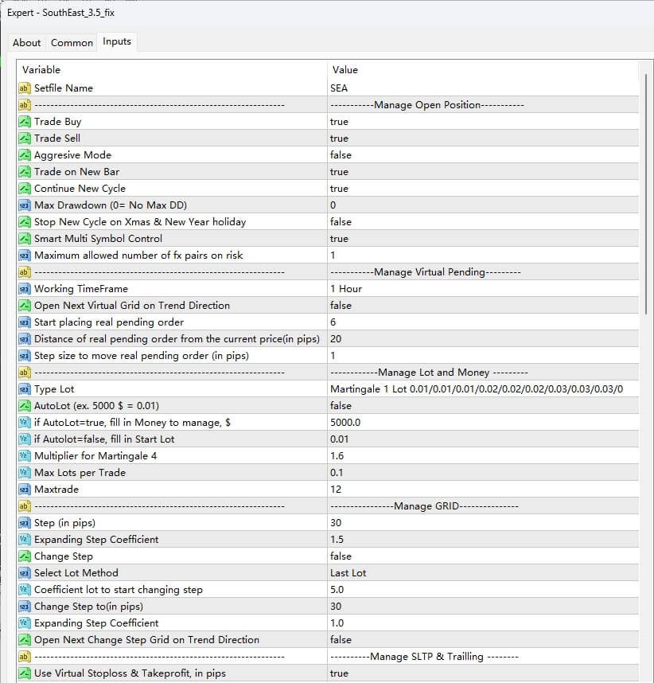Click the integer icon next to Working TimeFrame
Image resolution: width=654 pixels, height=683 pixels.
pyautogui.click(x=25, y=288)
